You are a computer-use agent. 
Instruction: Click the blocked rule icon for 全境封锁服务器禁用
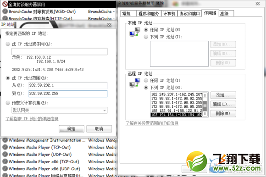5,4
